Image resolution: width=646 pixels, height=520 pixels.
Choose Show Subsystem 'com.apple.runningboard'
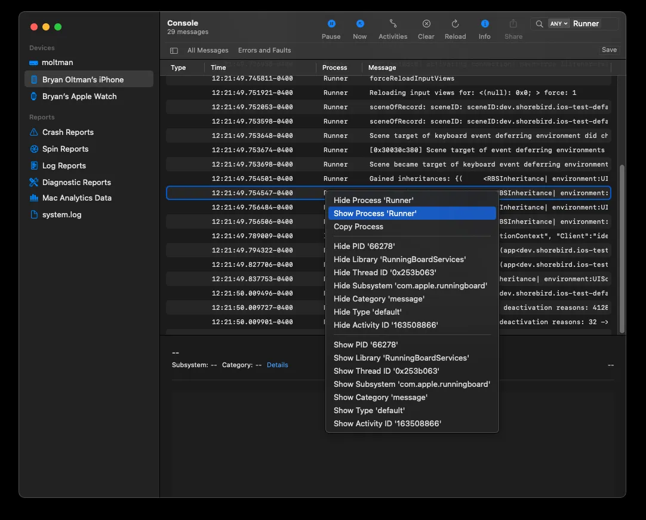tap(412, 384)
